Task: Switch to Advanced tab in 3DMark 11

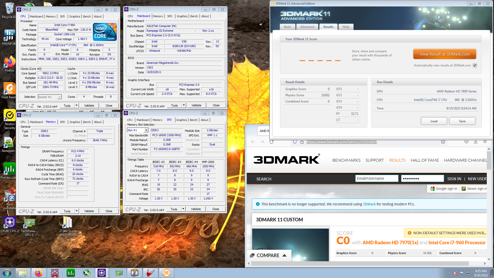Action: [307, 27]
